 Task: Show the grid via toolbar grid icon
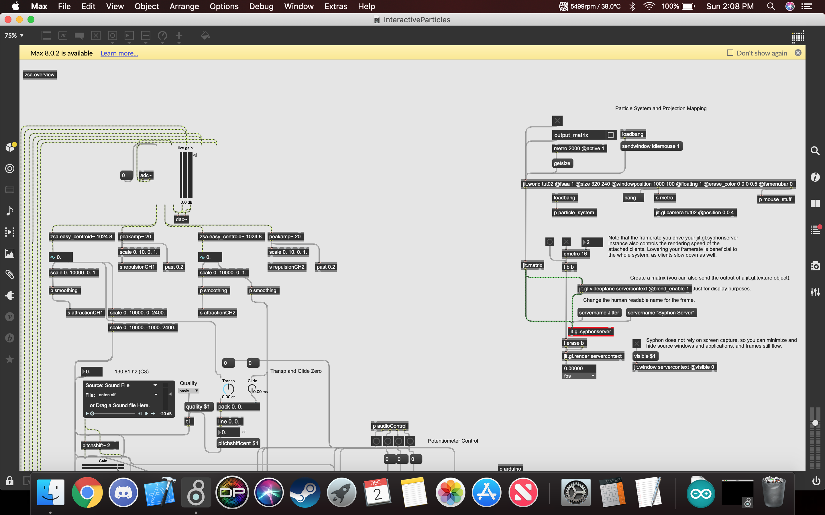tap(798, 37)
